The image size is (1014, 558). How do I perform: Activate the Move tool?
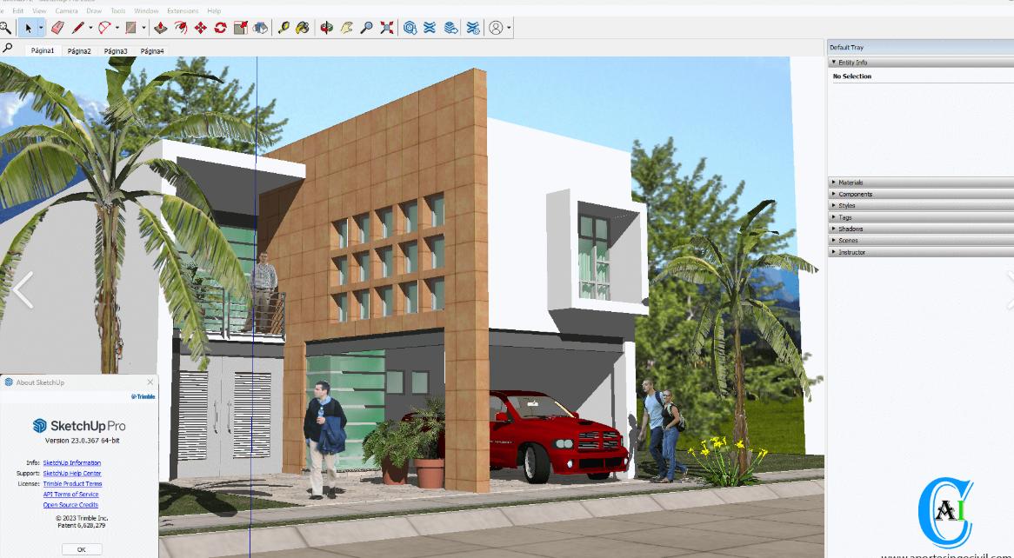pos(200,28)
